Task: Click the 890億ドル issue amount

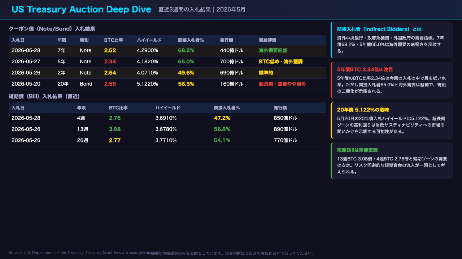Action: 286,129
